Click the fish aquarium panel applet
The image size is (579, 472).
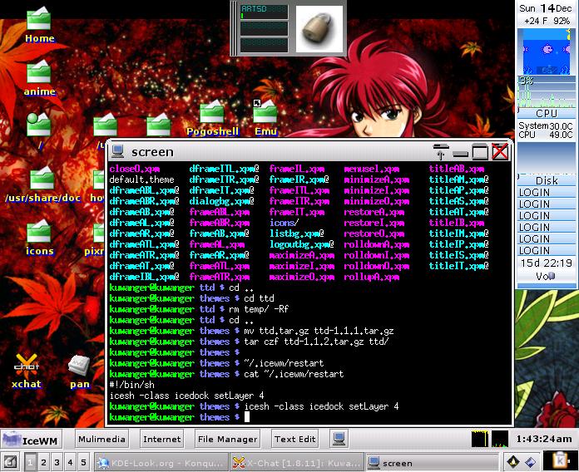coord(547,52)
